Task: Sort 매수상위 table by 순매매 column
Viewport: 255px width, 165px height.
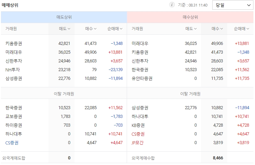Action: pos(241,29)
